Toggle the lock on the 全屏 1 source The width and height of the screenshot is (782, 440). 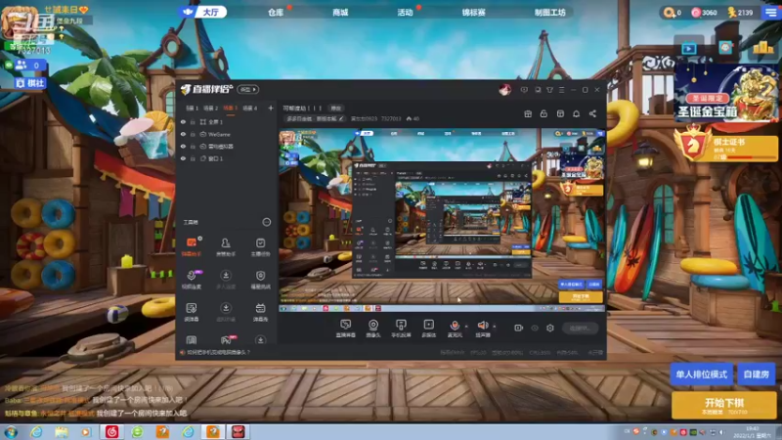click(x=193, y=121)
